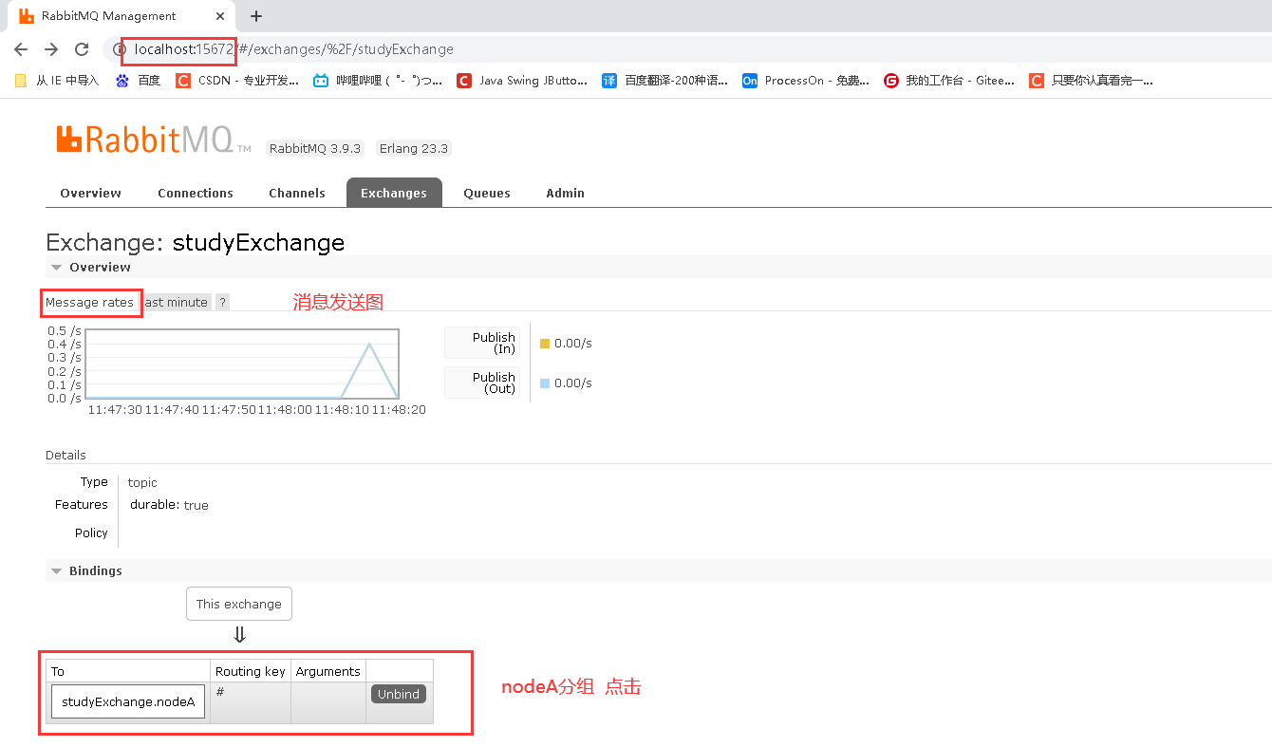1272x747 pixels.
Task: Click the blue Publish Out color swatch
Action: pyautogui.click(x=545, y=383)
